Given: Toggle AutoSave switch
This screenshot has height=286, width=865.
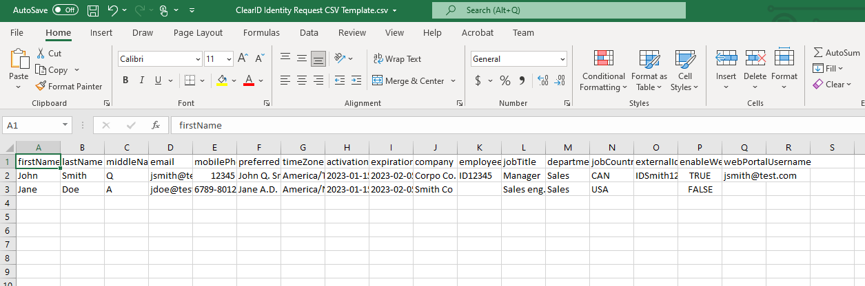Looking at the screenshot, I should (65, 10).
